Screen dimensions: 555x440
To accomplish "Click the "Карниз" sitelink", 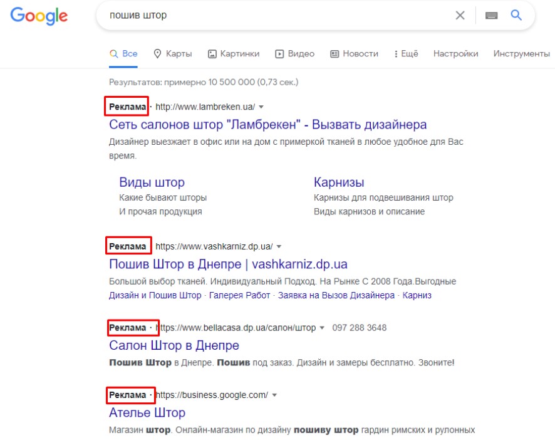I will [417, 295].
